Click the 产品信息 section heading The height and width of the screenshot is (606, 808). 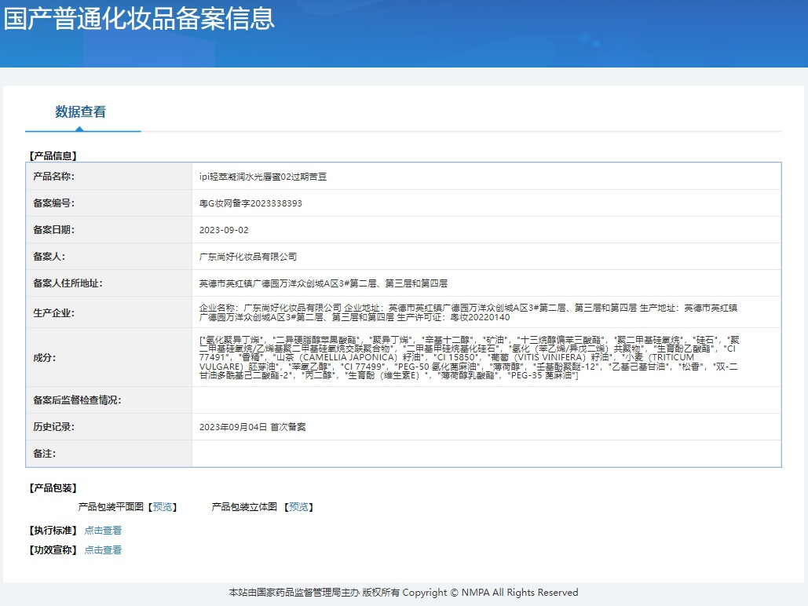click(53, 155)
